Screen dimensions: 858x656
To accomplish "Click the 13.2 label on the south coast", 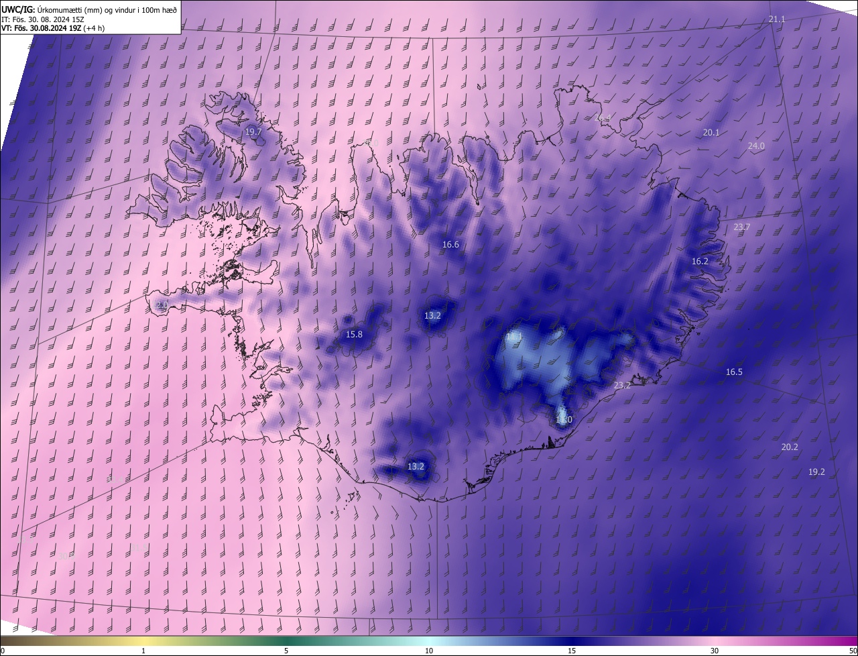I will pyautogui.click(x=416, y=466).
